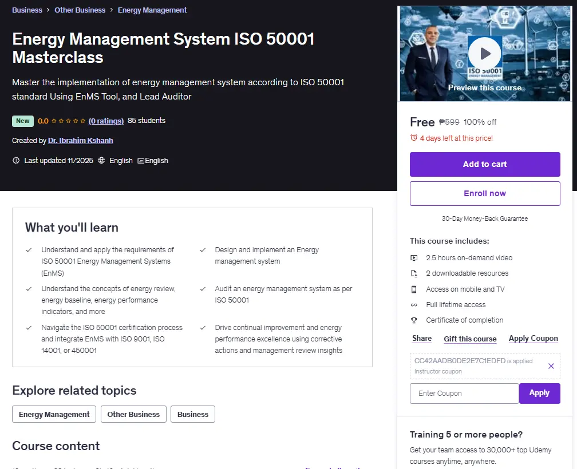Click the lifetime access infinity icon
The width and height of the screenshot is (577, 469).
(x=414, y=305)
